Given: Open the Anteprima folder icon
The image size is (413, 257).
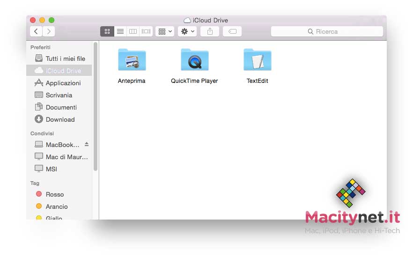Looking at the screenshot, I should (132, 60).
